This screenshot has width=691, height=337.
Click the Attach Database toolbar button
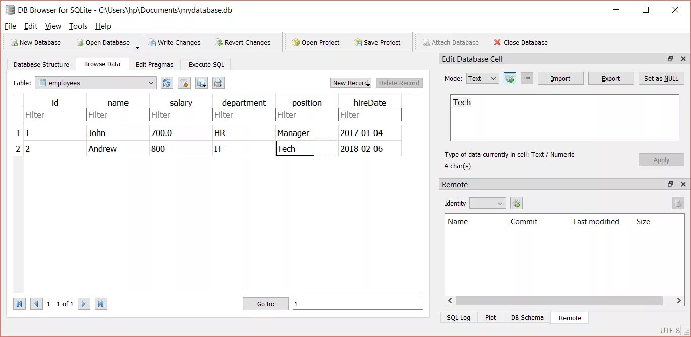coord(451,43)
